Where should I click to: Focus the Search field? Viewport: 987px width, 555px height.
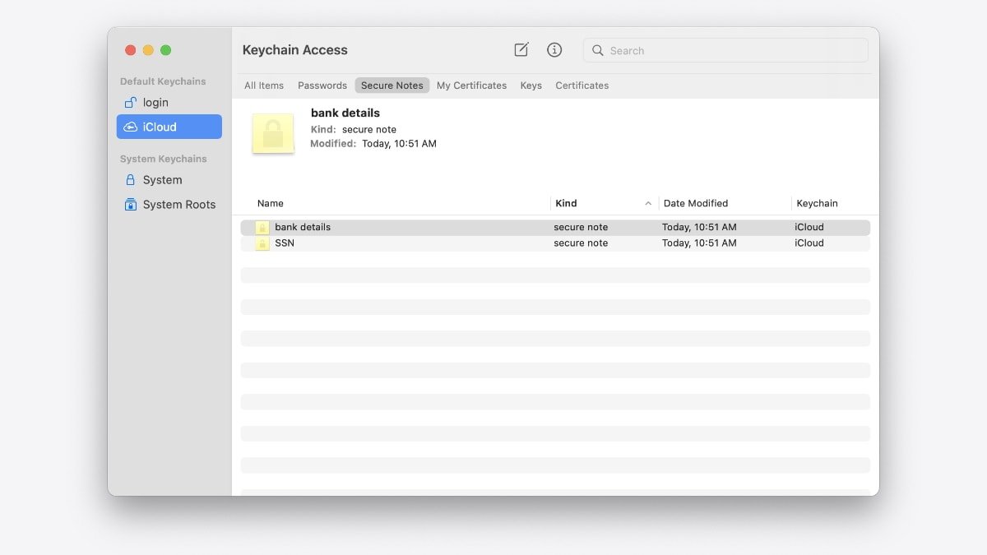[725, 50]
